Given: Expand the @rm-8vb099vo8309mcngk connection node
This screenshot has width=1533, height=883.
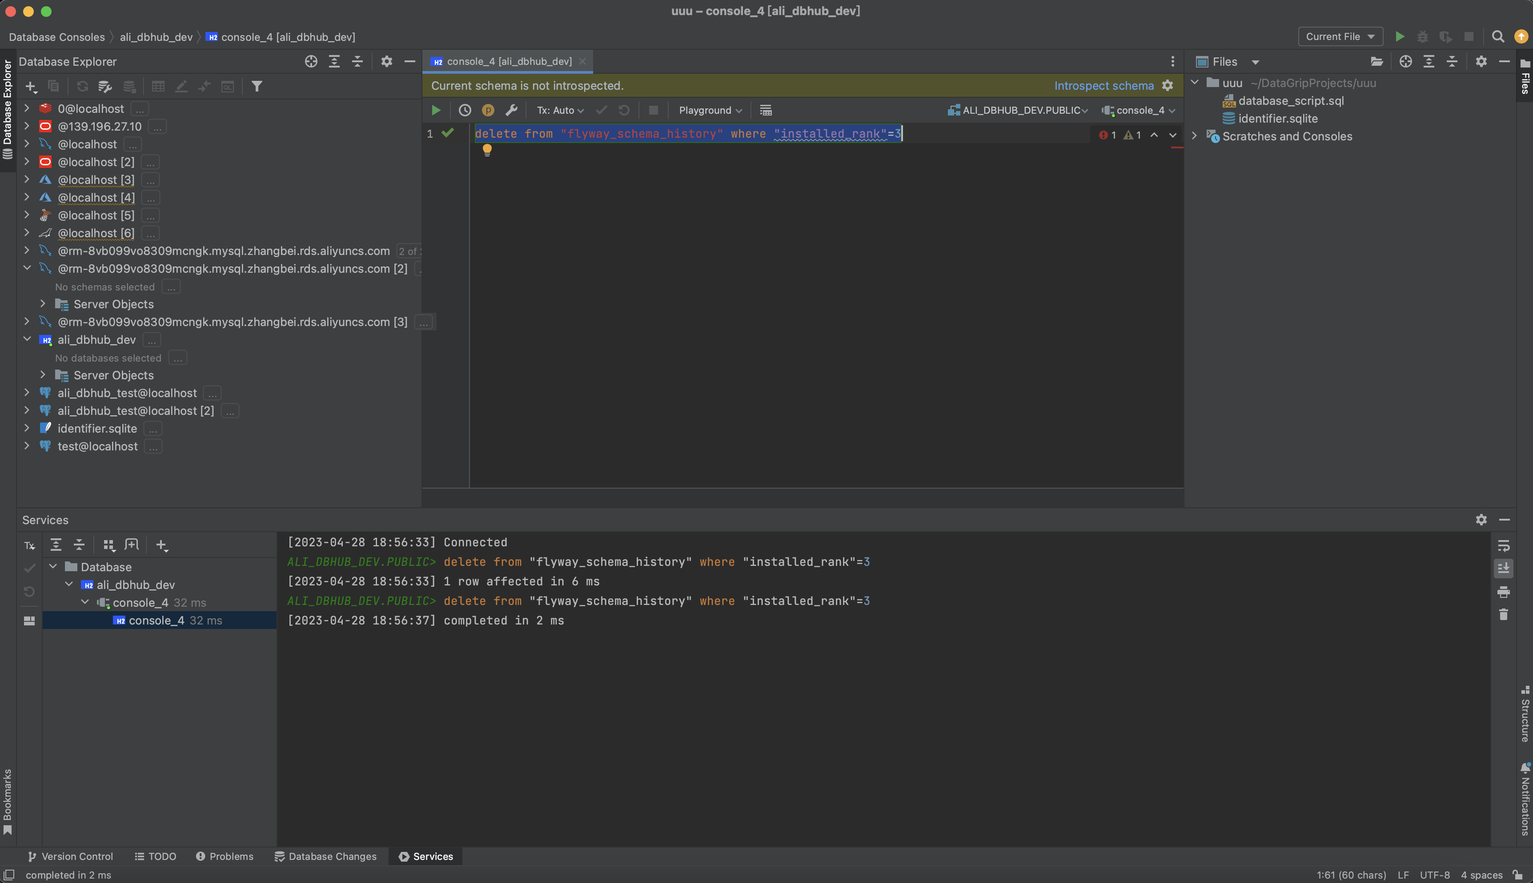Looking at the screenshot, I should (25, 251).
